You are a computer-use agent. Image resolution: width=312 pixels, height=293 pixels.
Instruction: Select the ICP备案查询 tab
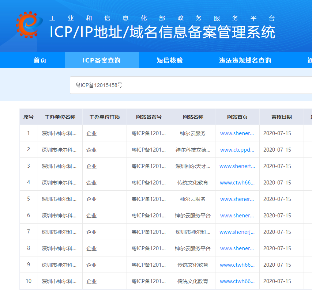coord(102,60)
